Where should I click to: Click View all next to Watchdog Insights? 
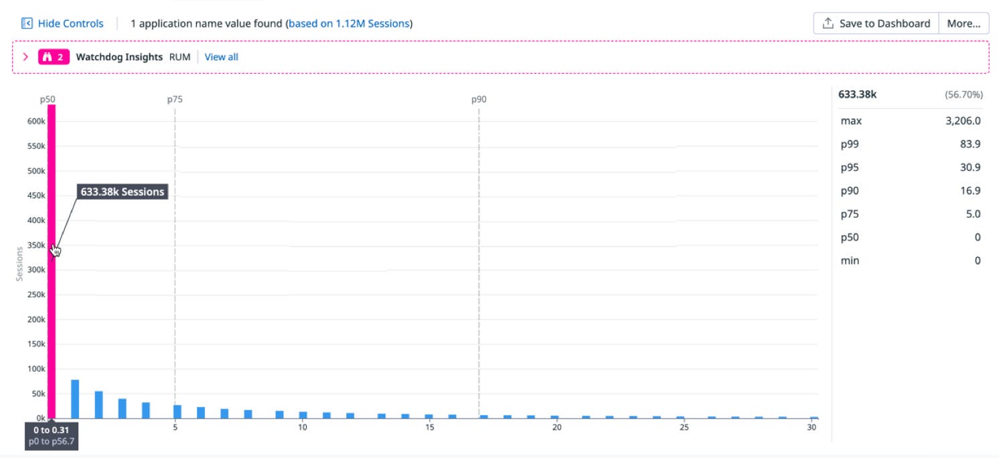221,57
